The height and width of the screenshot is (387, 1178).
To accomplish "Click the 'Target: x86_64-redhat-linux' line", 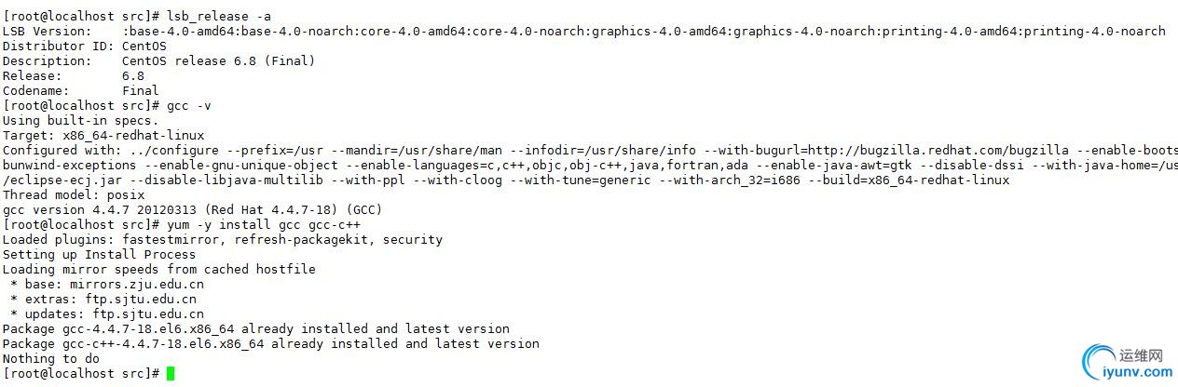I will point(103,135).
